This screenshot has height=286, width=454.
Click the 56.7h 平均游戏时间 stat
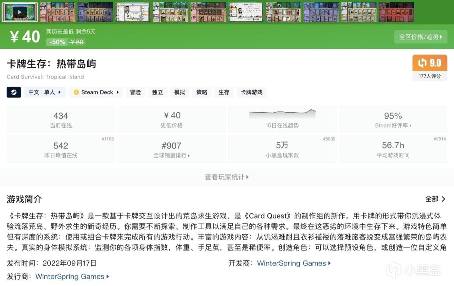pos(393,149)
